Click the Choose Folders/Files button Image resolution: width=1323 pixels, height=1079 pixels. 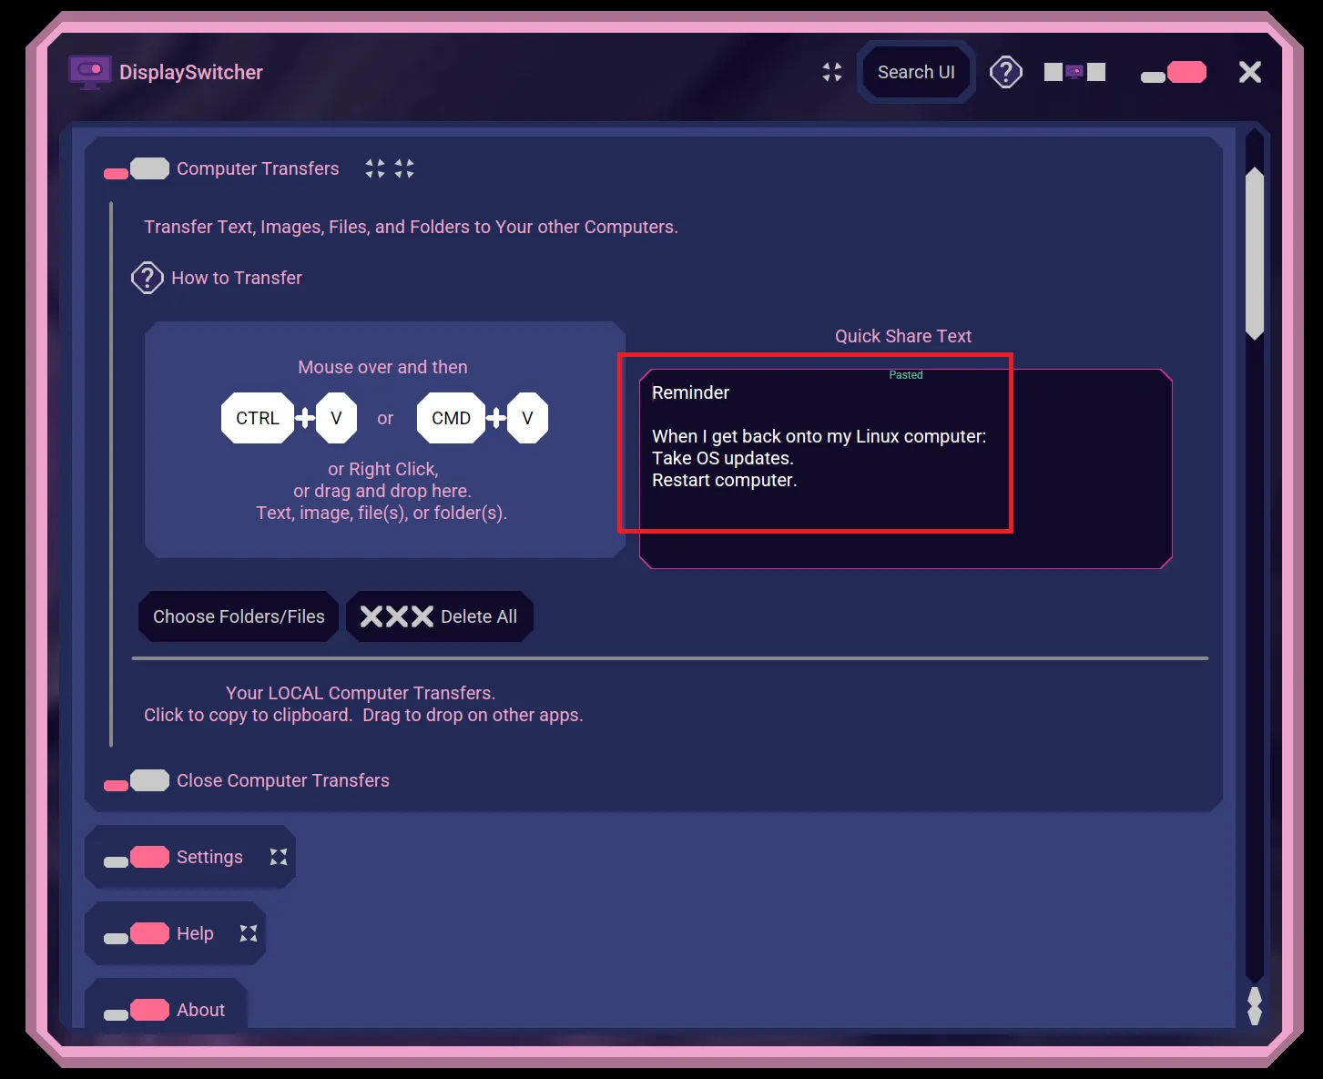239,616
